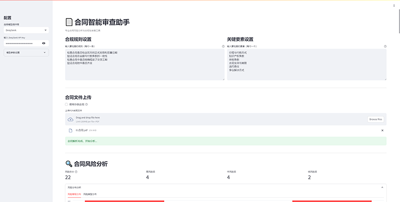The image size is (400, 202).
Task: Click the magnifier icon beside 合同风险分析
Action: (69, 164)
